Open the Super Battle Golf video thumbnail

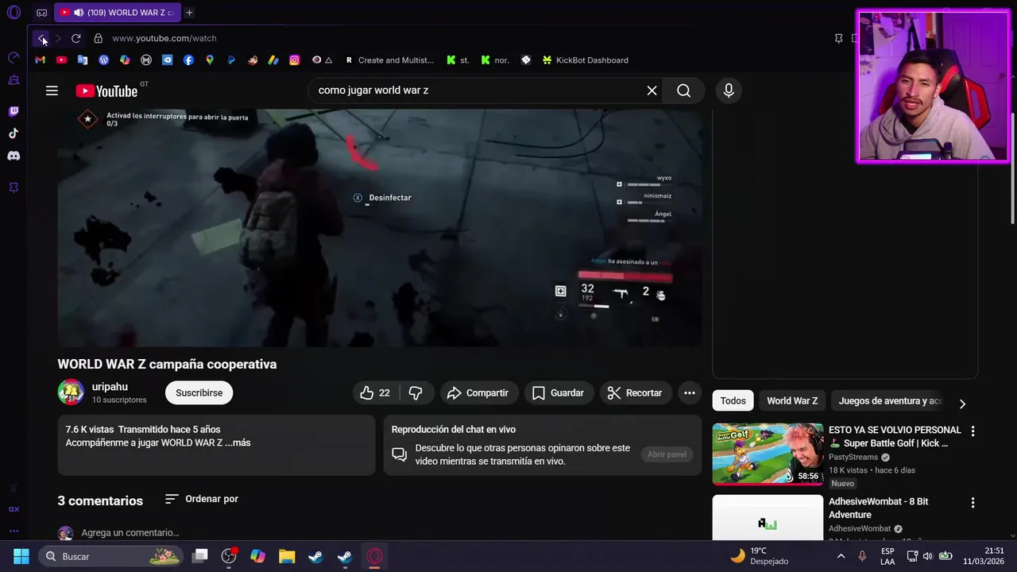tap(768, 454)
